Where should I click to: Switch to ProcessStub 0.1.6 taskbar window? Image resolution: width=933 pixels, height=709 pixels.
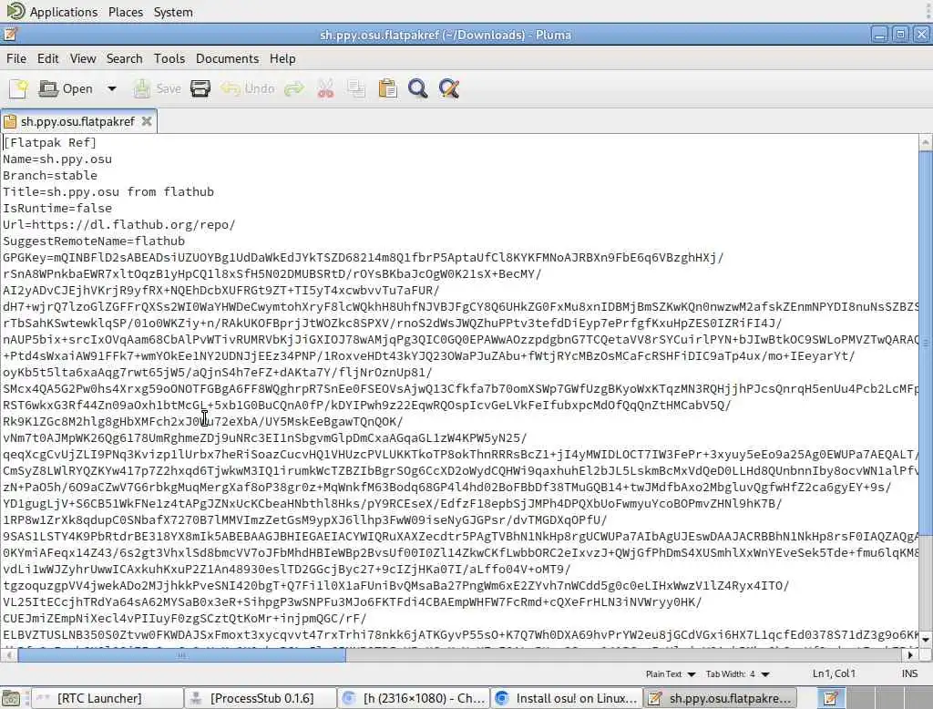pos(260,698)
